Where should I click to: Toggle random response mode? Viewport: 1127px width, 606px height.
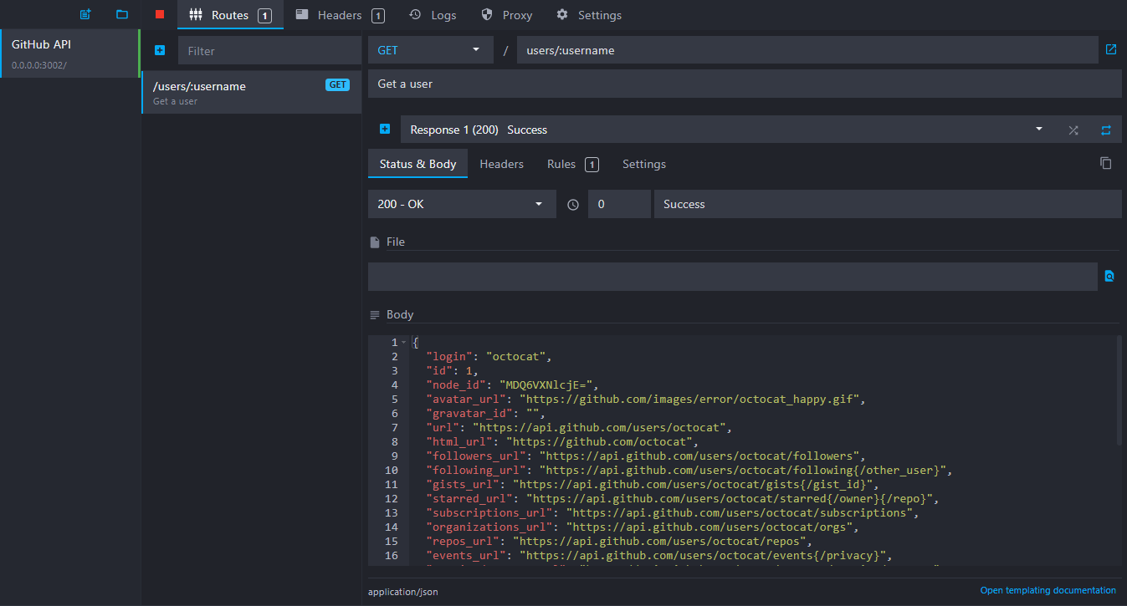[1073, 130]
